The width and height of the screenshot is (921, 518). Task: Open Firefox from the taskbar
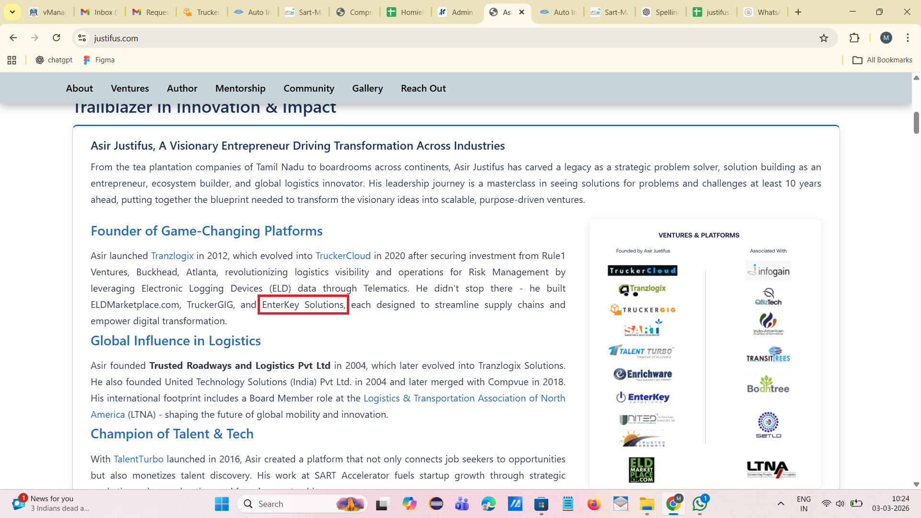click(594, 504)
